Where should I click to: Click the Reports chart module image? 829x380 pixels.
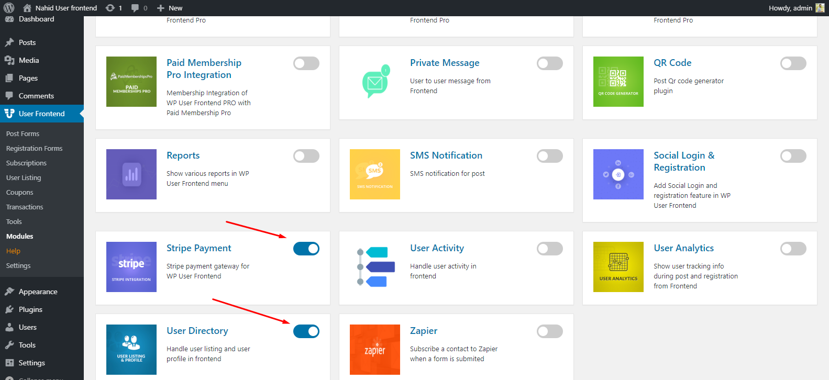click(131, 174)
